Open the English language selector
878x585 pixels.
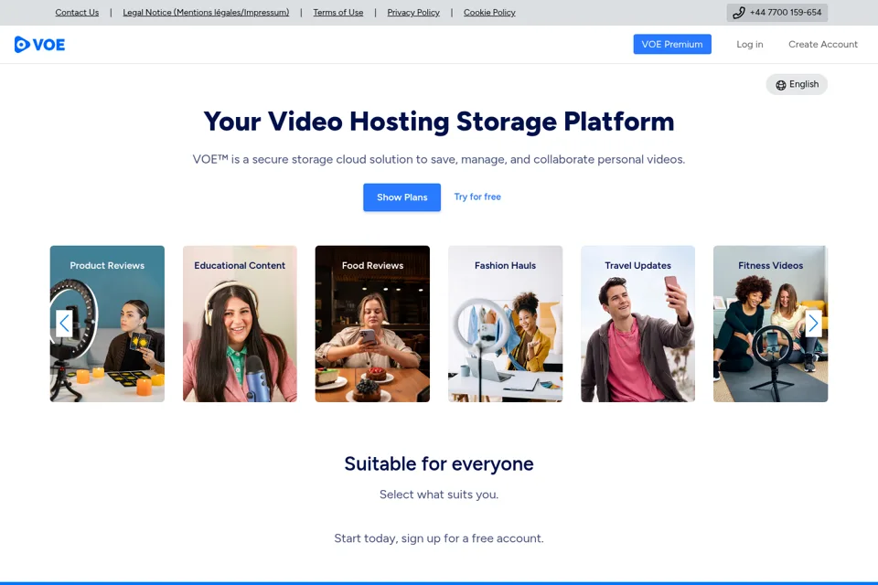[x=797, y=84]
